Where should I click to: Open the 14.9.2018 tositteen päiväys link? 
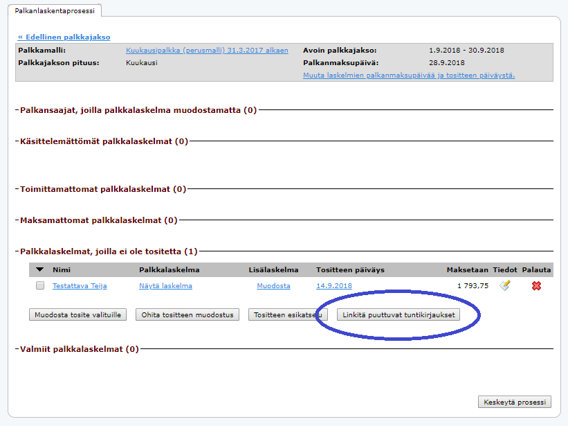click(334, 285)
